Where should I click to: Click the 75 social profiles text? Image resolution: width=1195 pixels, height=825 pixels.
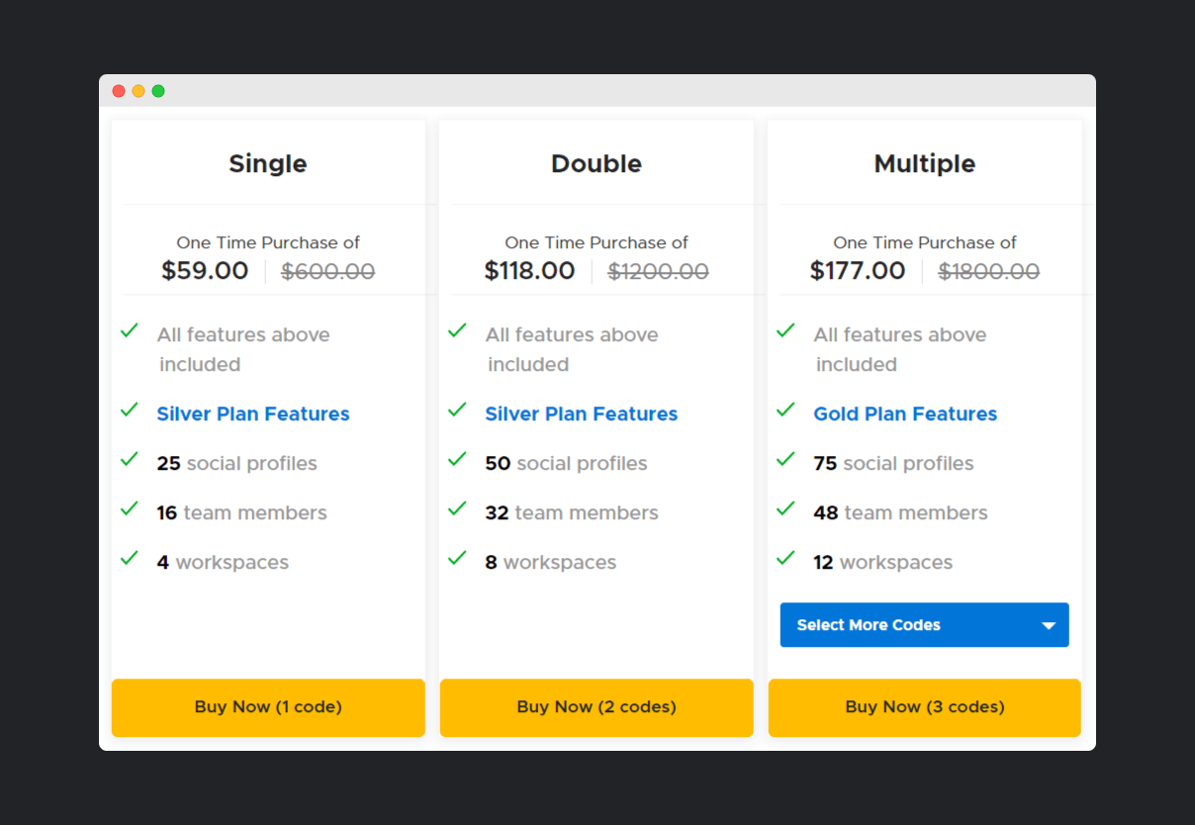click(893, 463)
